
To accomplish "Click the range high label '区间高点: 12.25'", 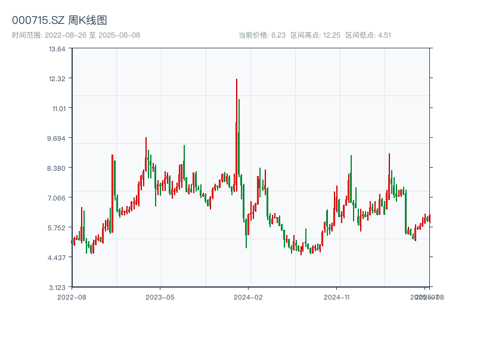I will coord(315,35).
